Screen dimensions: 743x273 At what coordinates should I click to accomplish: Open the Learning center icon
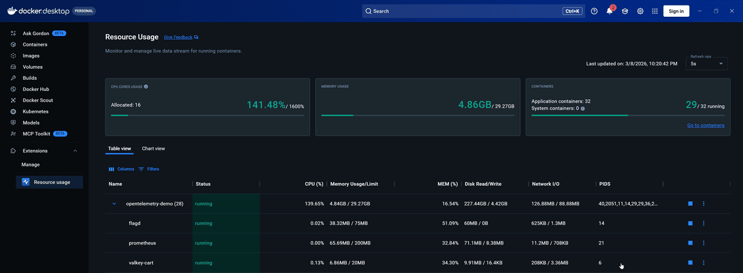pos(625,11)
